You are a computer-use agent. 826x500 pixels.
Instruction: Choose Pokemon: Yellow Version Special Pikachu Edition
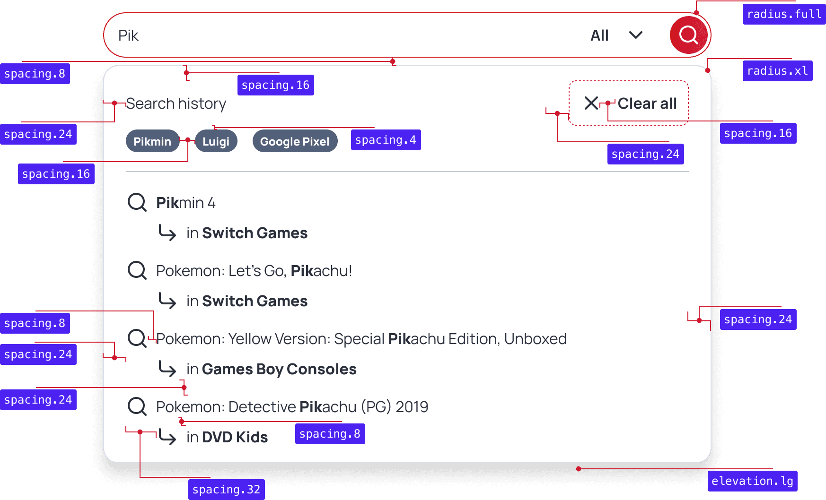(361, 339)
